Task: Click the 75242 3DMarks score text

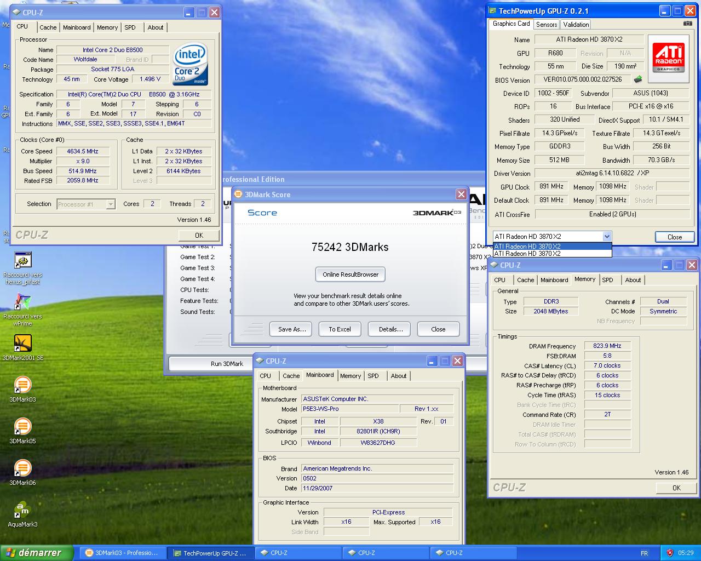Action: [x=350, y=247]
